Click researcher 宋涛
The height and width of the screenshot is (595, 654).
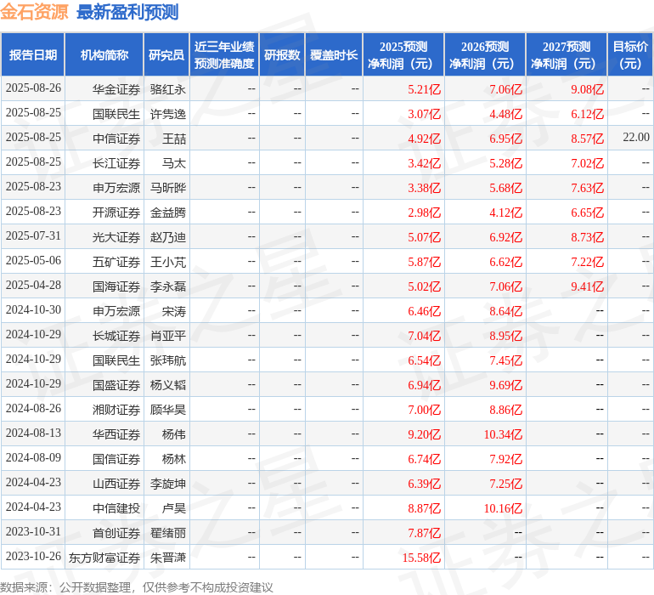coord(173,311)
